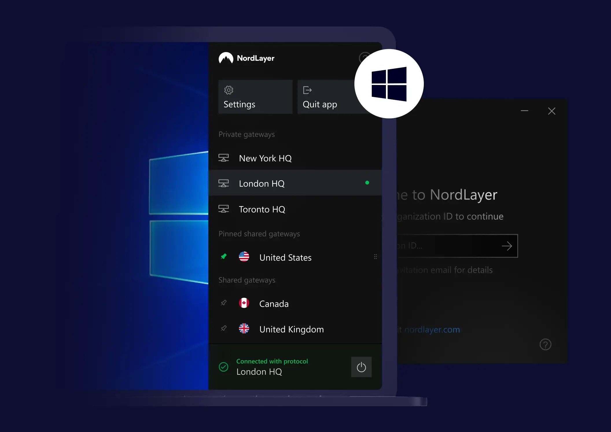Submit Organization ID with the arrow button
The height and width of the screenshot is (432, 611).
click(x=507, y=246)
